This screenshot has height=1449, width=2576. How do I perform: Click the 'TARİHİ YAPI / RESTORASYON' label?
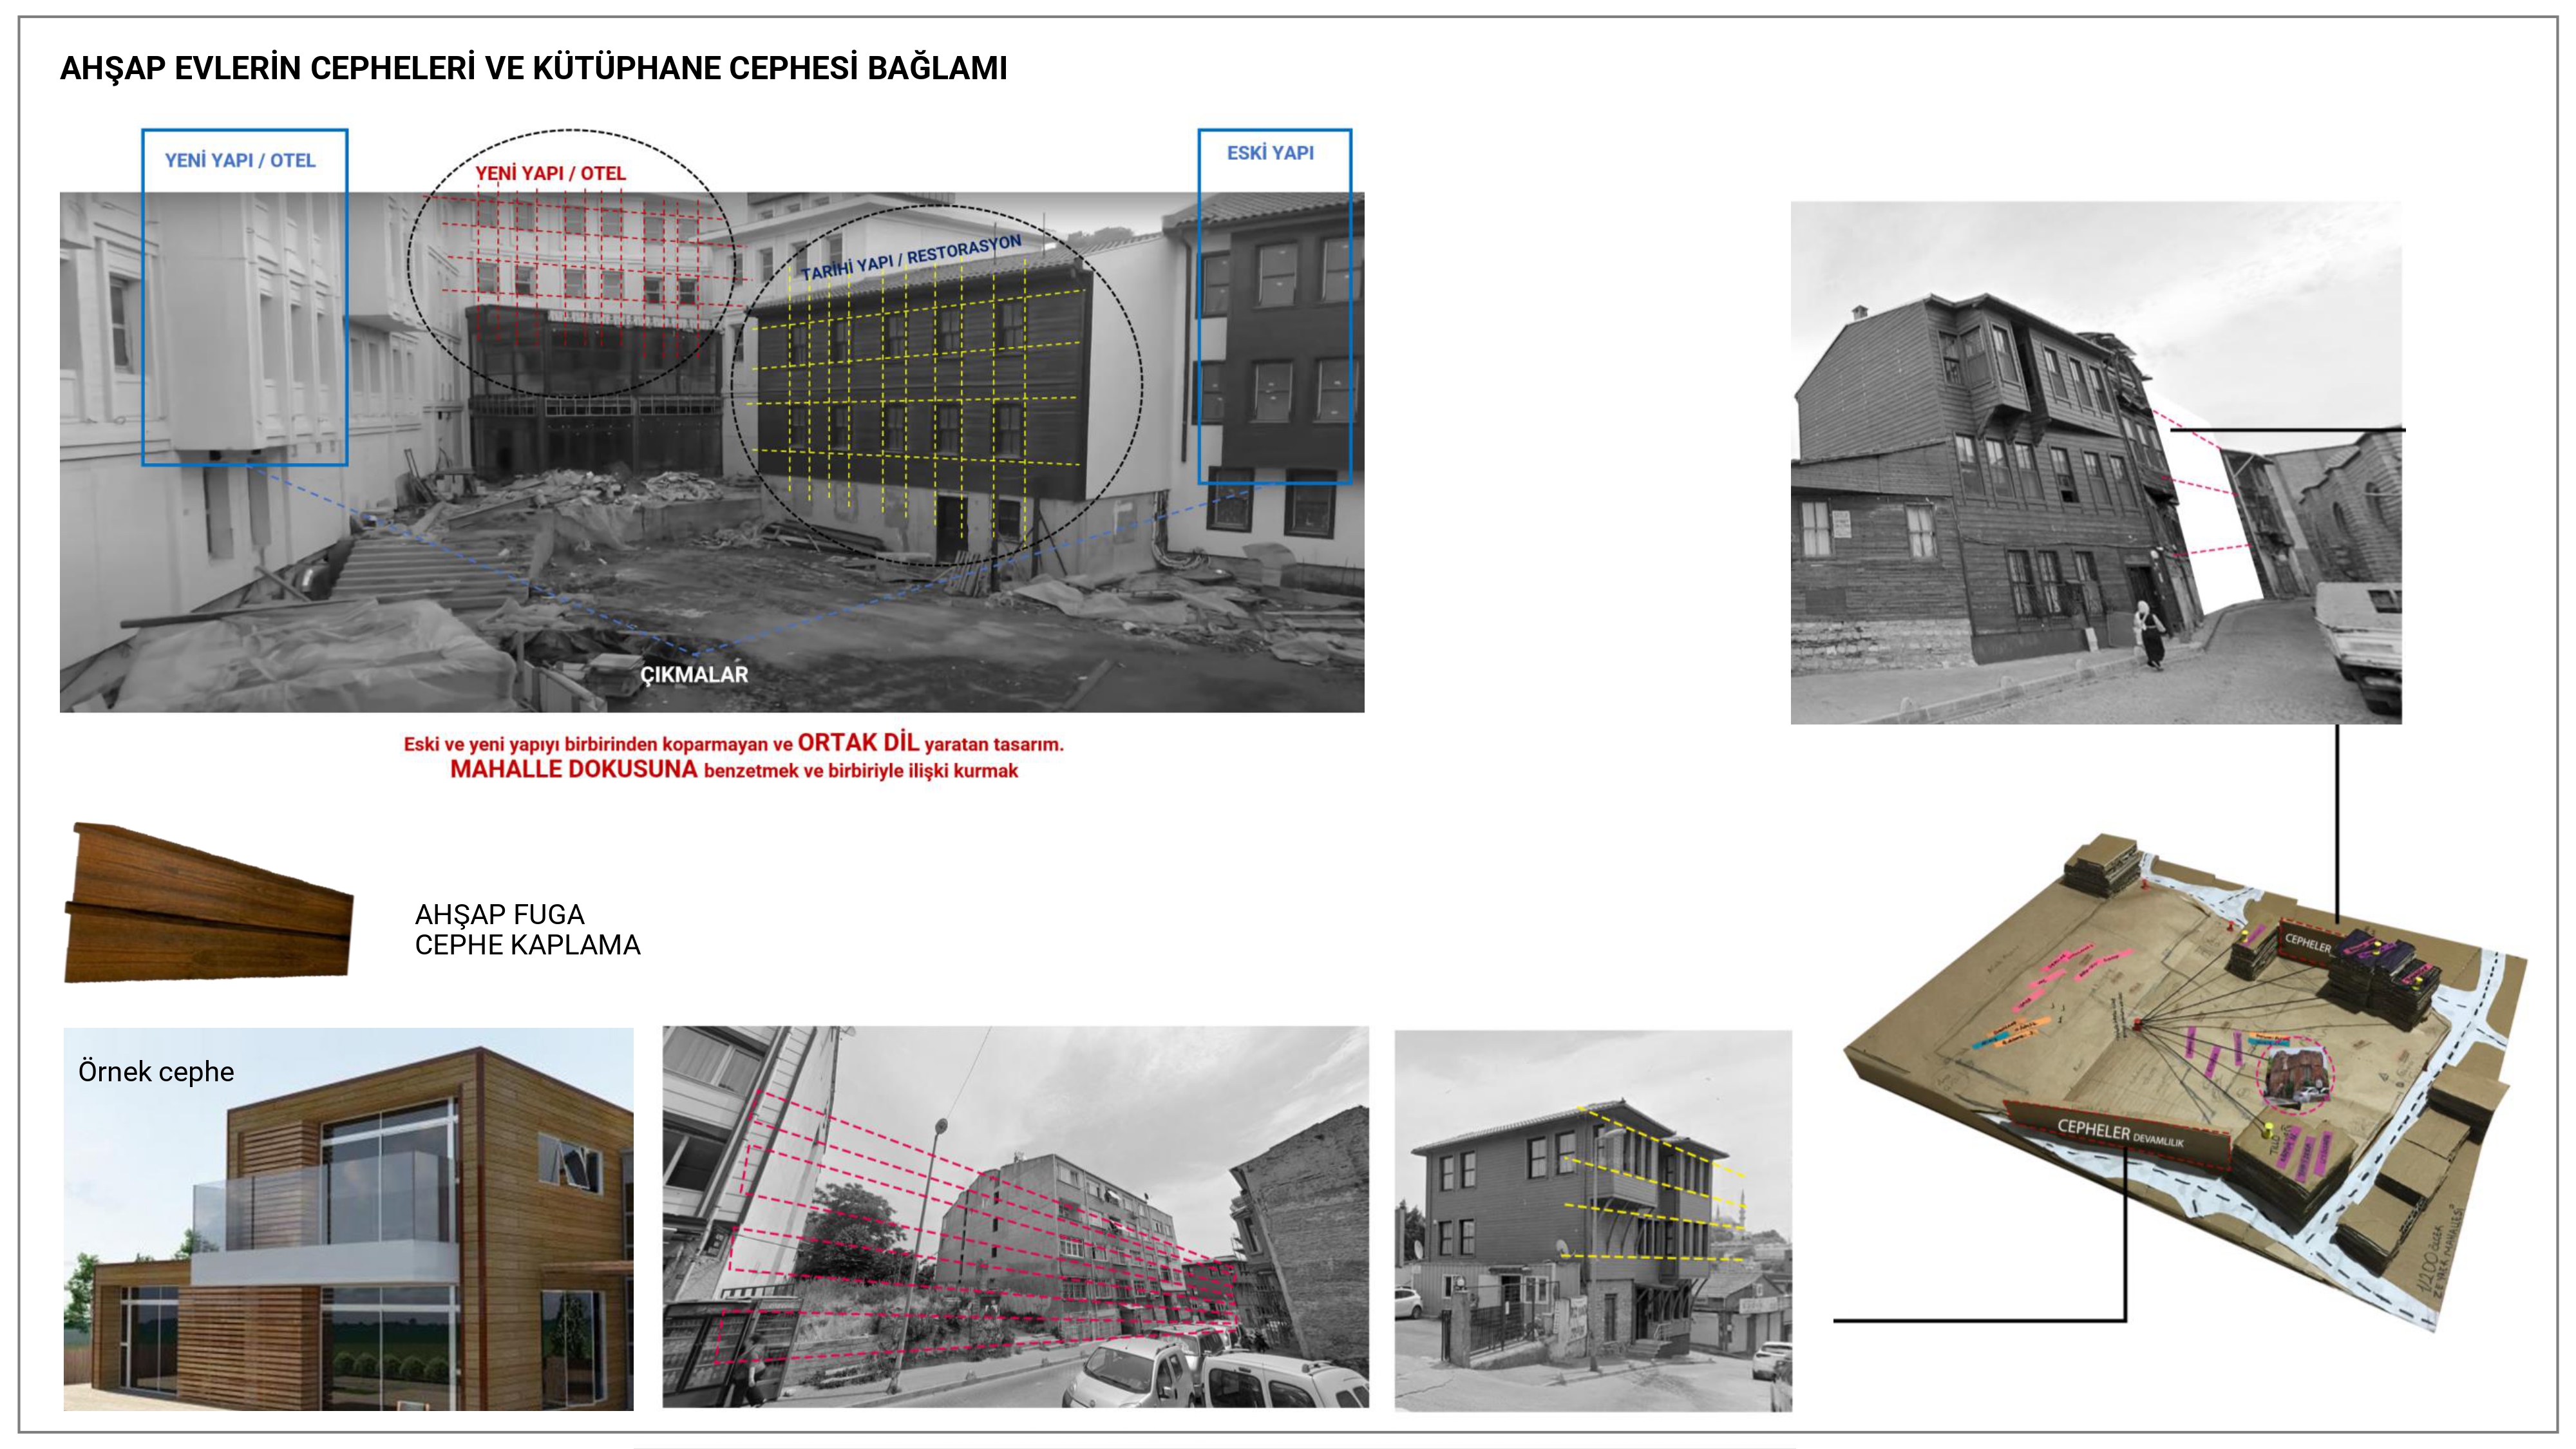pyautogui.click(x=911, y=258)
